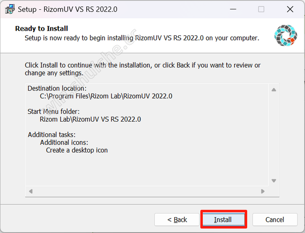The image size is (305, 233).
Task: Click the vertical scrollbar track of summary box
Action: [x=274, y=135]
